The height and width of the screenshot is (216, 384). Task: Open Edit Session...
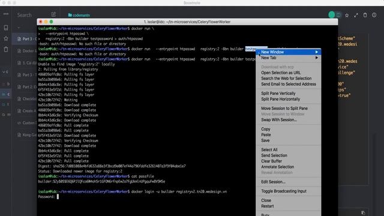(x=273, y=182)
